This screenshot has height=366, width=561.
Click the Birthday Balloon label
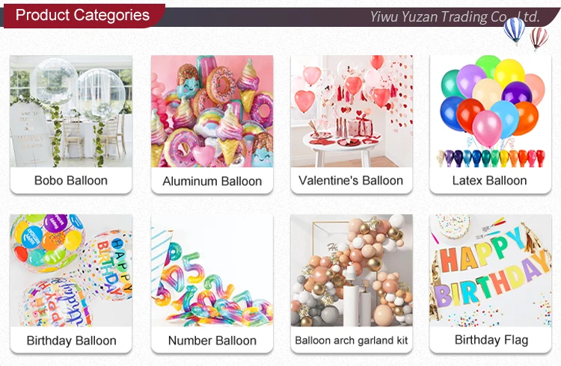72,341
